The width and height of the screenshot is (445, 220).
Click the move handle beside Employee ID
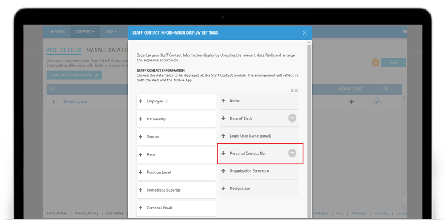pyautogui.click(x=140, y=101)
